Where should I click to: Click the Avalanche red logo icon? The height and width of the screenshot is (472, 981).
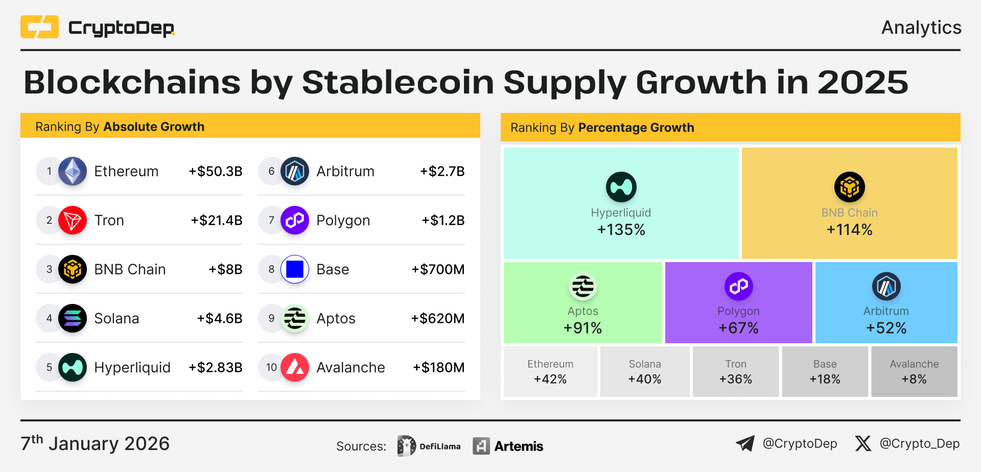pyautogui.click(x=295, y=367)
